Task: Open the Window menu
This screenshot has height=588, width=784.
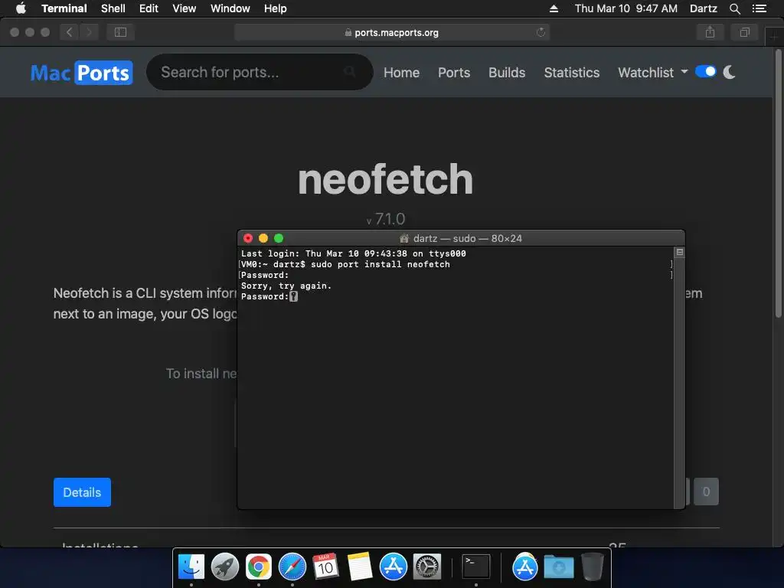Action: pyautogui.click(x=230, y=8)
